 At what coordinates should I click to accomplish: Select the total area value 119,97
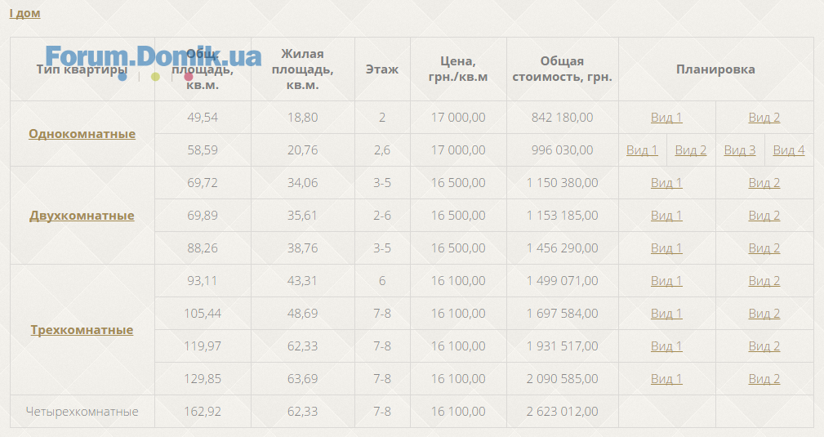click(203, 346)
